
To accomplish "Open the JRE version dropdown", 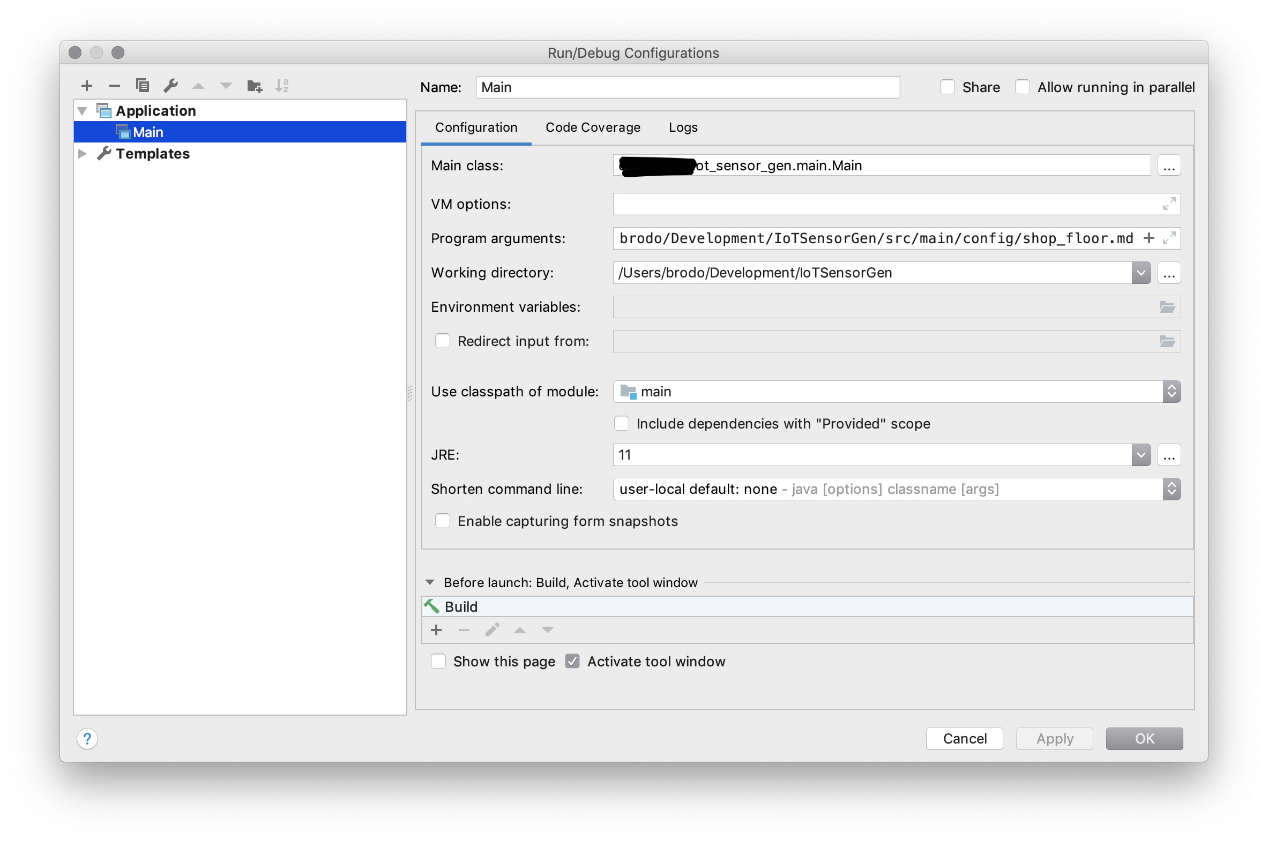I will click(x=1141, y=455).
